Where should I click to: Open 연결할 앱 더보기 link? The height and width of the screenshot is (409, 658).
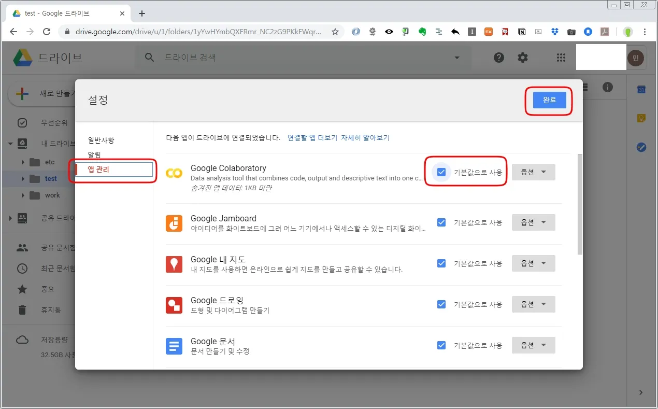click(312, 138)
